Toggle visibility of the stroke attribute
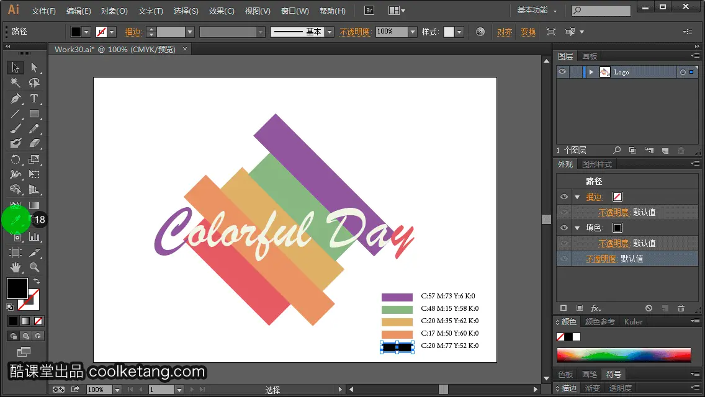Viewport: 705px width, 397px height. pyautogui.click(x=564, y=197)
